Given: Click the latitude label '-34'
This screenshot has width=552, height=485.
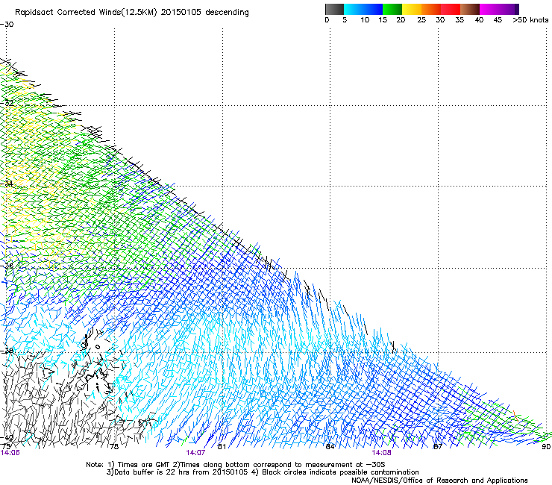Looking at the screenshot, I should click(x=7, y=184).
